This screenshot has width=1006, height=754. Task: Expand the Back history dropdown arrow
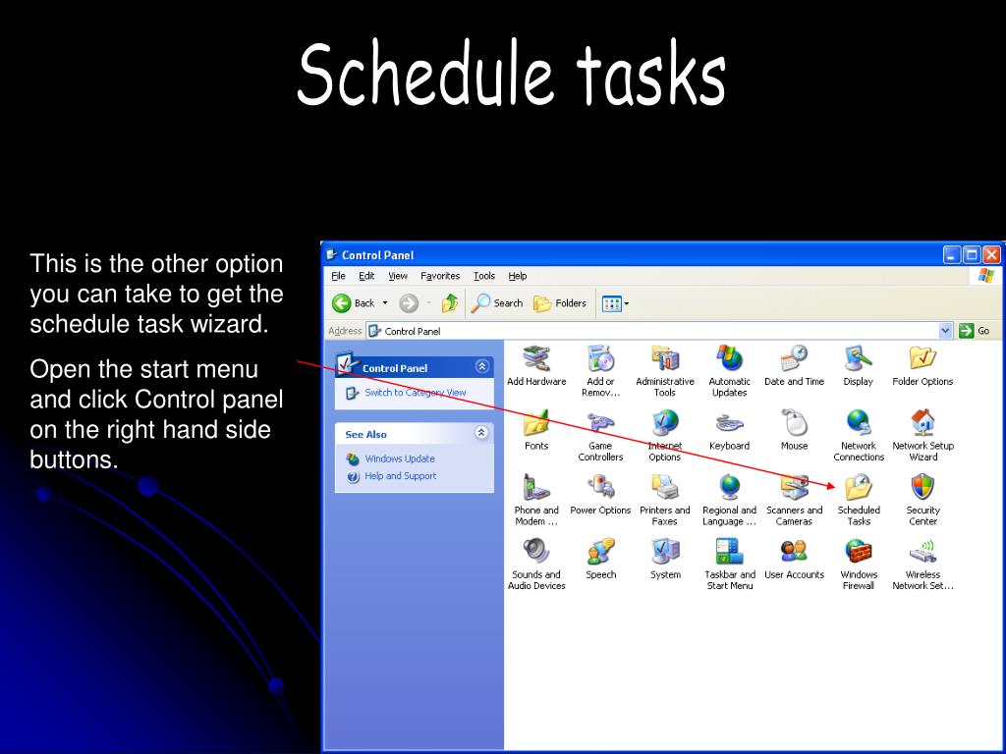[x=385, y=303]
